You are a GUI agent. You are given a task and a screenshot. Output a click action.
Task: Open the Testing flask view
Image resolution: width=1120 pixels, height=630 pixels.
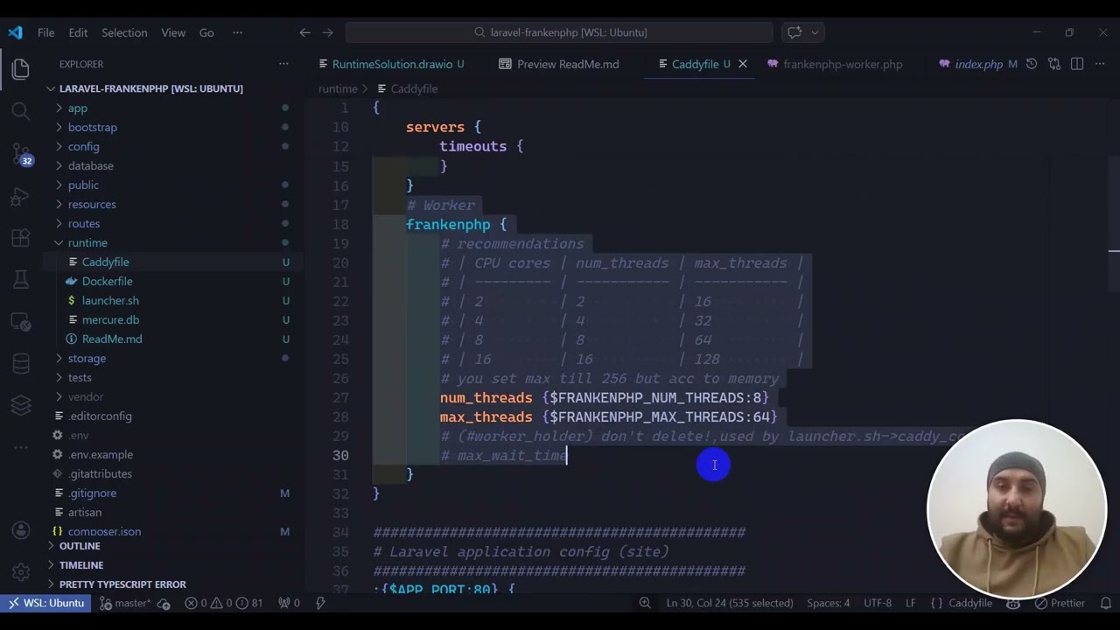[21, 281]
